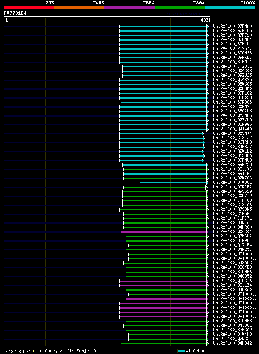Open hit UniRef100_B7FN81
The width and height of the screenshot is (259, 354).
coord(232,39)
